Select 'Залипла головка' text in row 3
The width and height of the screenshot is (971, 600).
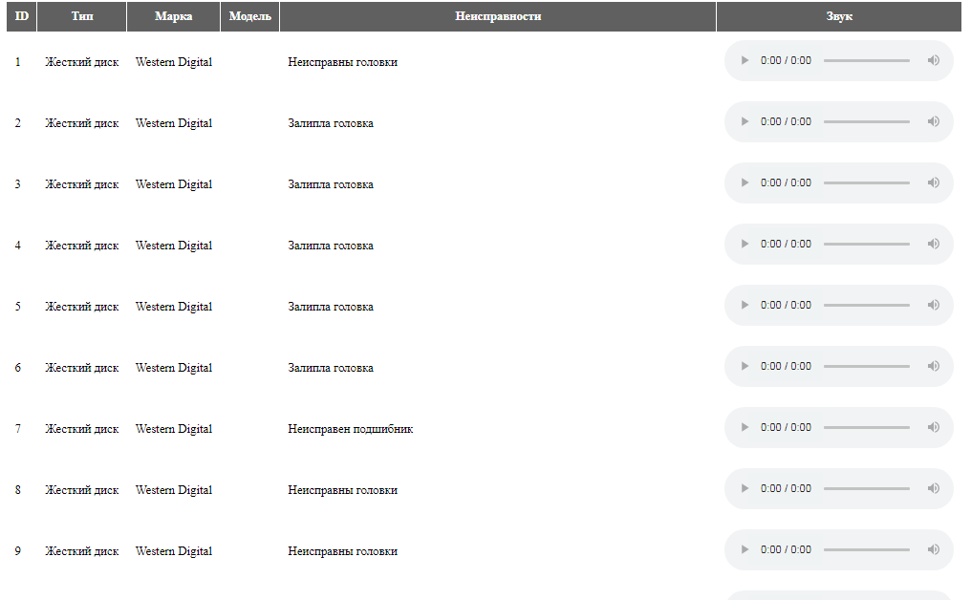click(x=331, y=184)
